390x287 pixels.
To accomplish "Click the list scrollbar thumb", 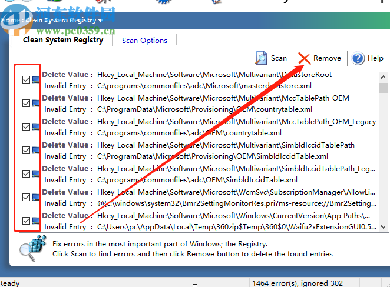I will coord(384,88).
